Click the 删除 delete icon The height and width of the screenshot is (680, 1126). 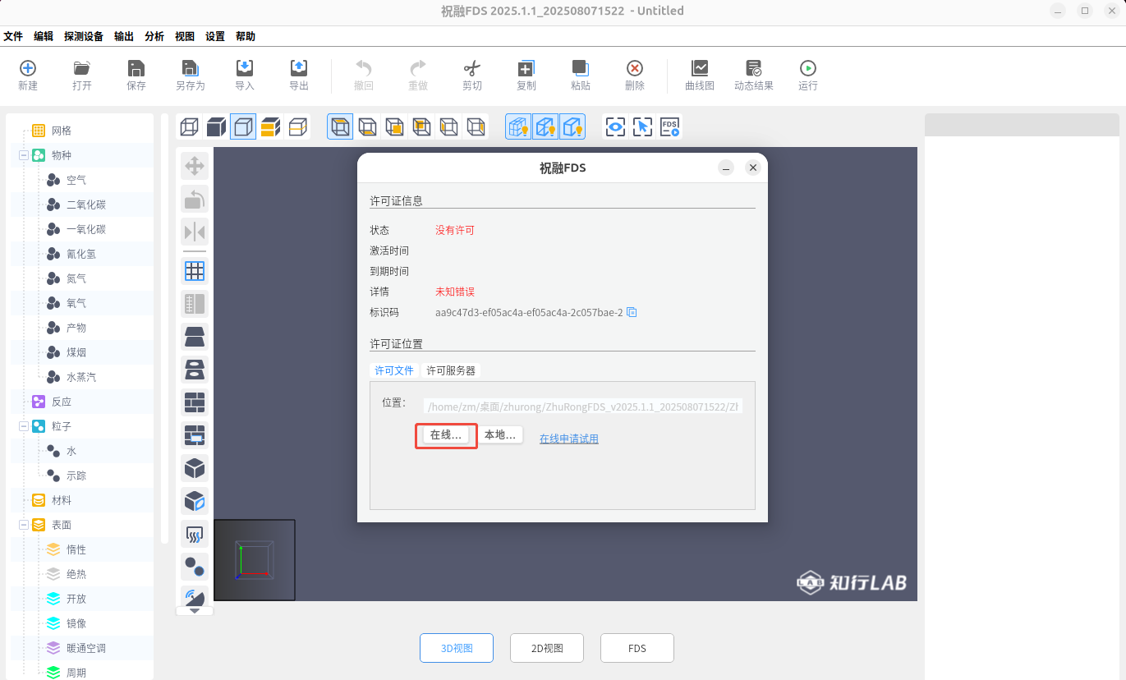coord(635,68)
